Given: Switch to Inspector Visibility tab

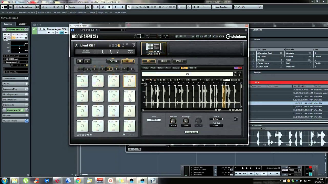Looking at the screenshot, I should (23, 24).
